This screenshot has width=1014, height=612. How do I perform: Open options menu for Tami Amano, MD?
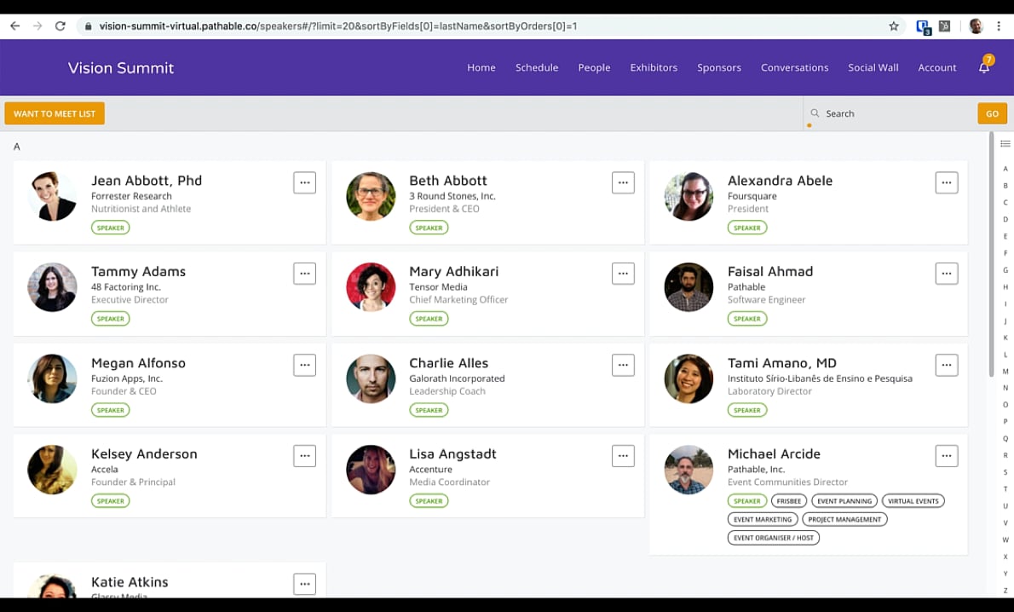point(946,365)
